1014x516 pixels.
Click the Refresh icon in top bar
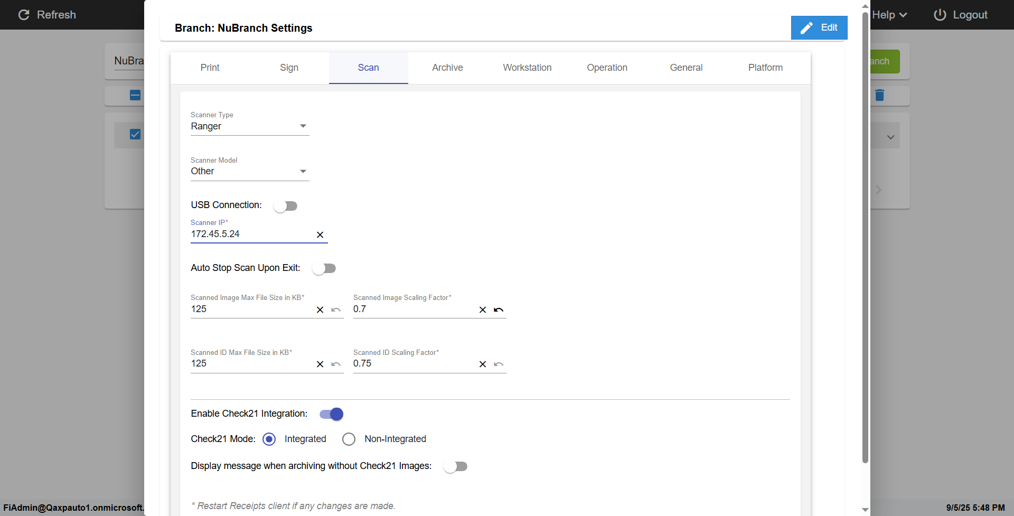coord(24,15)
